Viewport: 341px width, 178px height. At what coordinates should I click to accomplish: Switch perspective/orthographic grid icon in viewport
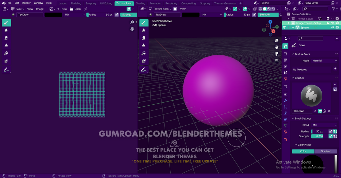[277, 60]
